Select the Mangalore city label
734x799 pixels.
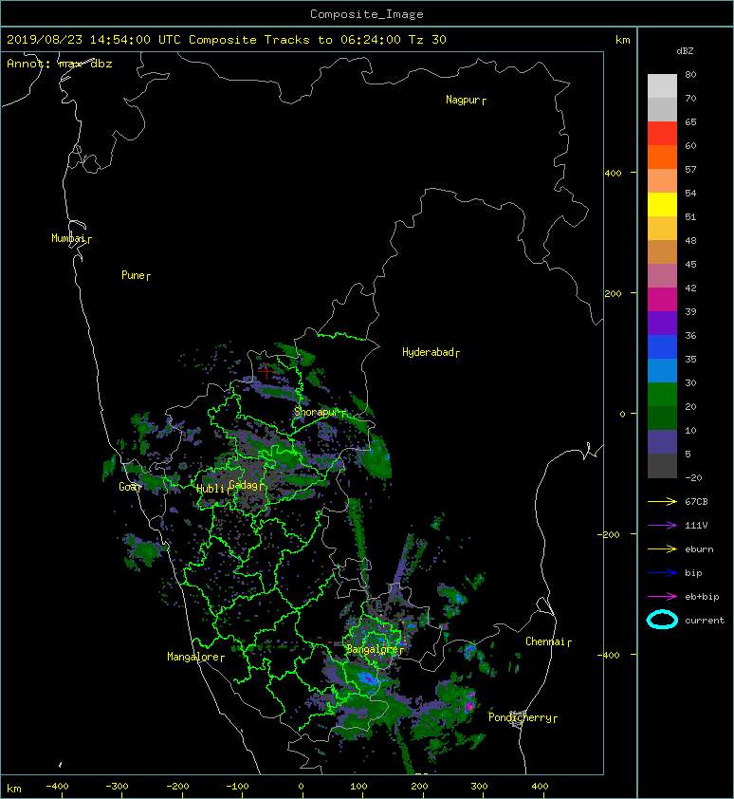coord(195,657)
